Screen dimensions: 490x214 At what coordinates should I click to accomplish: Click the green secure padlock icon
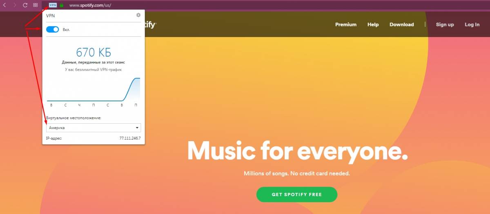tap(61, 5)
